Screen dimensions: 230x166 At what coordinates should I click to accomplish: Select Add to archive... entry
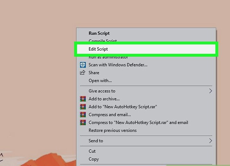tap(146, 99)
